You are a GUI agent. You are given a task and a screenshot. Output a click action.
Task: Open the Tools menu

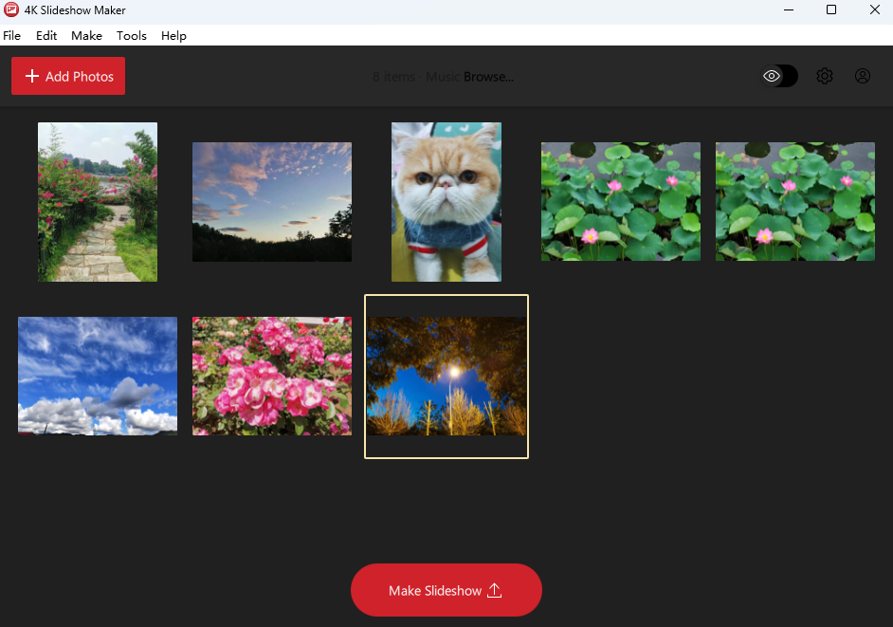131,35
